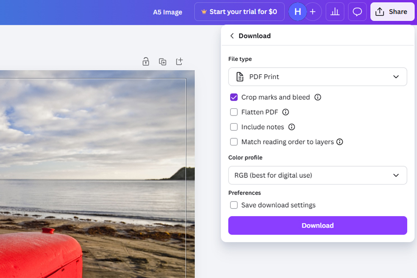Check the Include notes option
This screenshot has height=278, width=417.
tap(234, 127)
